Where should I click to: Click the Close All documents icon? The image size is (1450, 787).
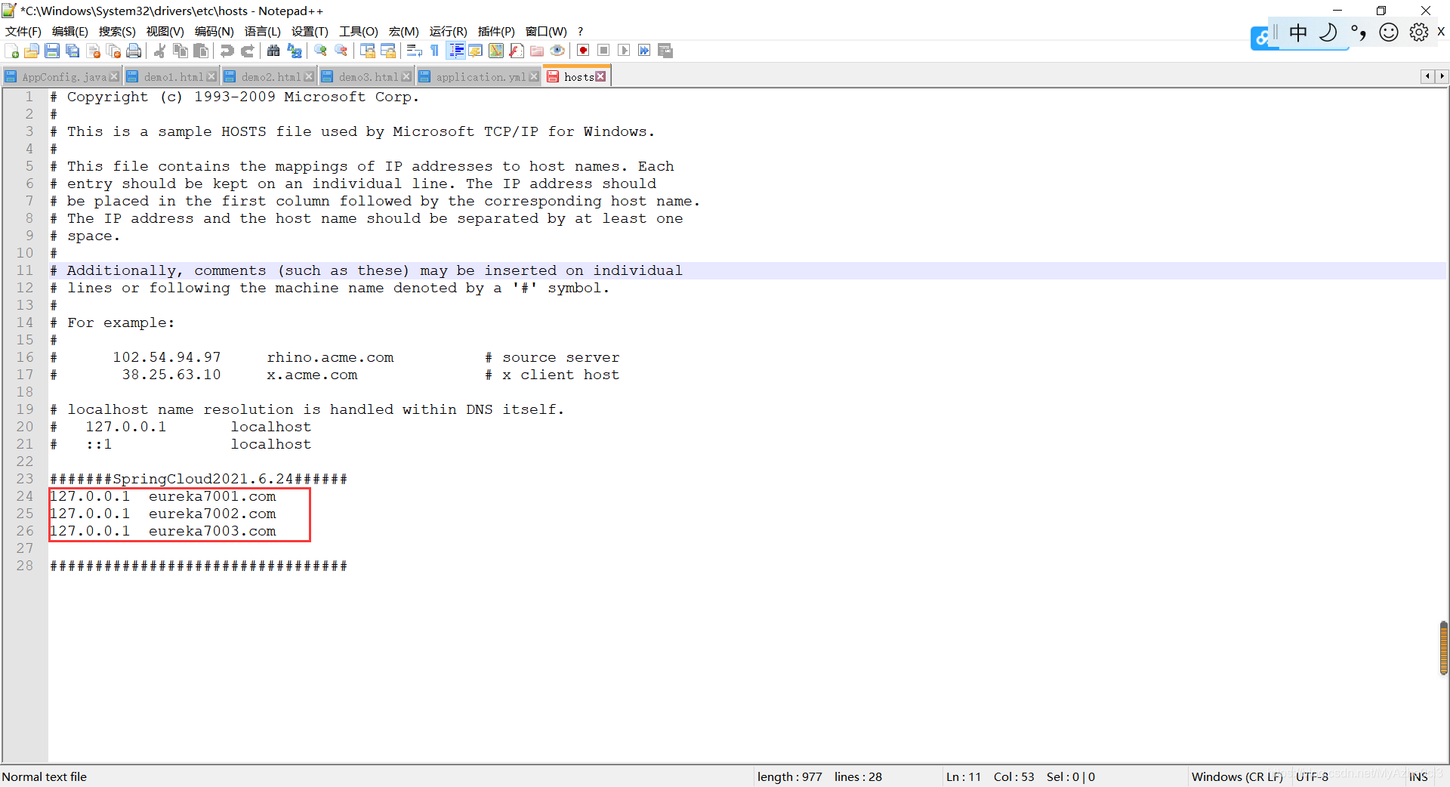click(113, 51)
